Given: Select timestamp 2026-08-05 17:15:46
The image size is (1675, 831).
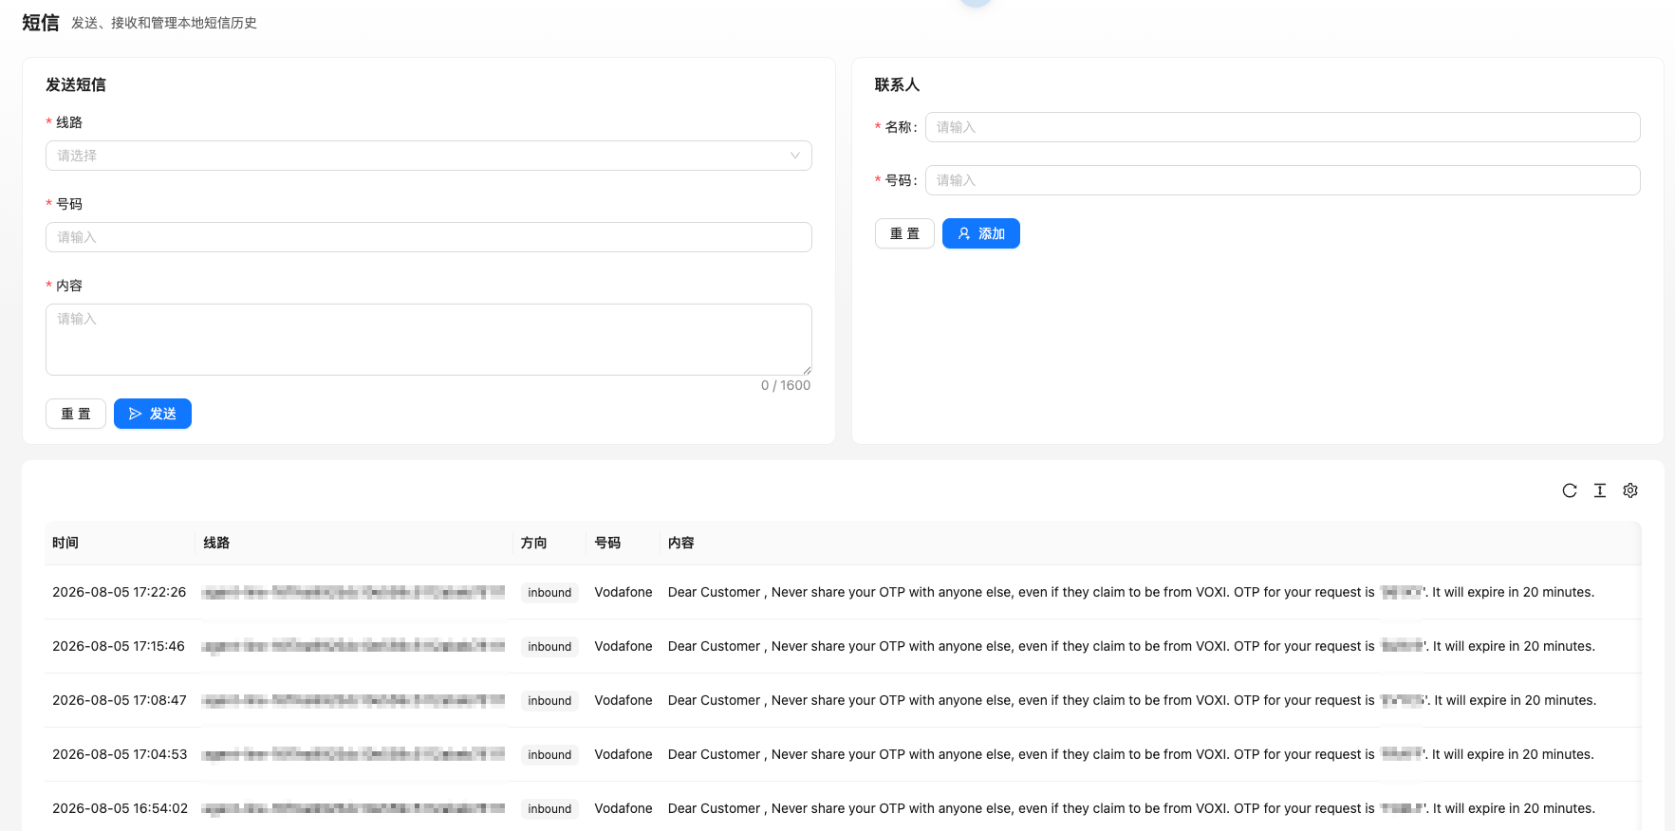Looking at the screenshot, I should [119, 646].
